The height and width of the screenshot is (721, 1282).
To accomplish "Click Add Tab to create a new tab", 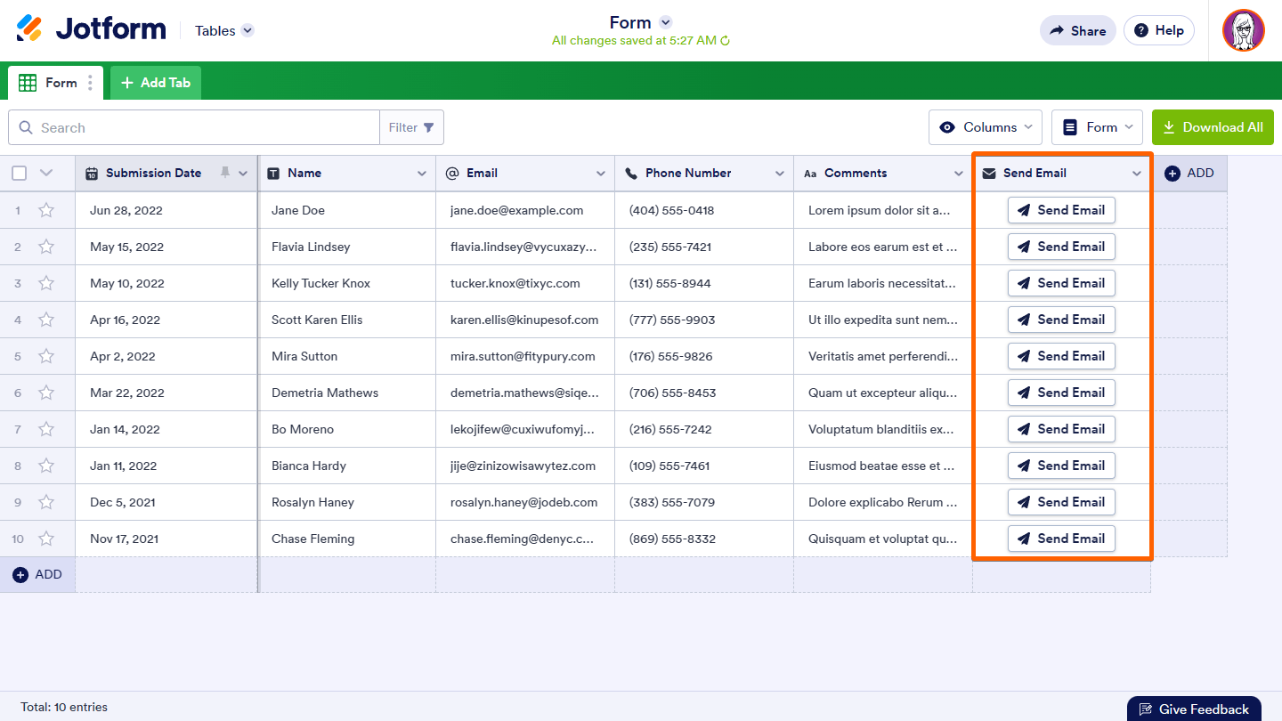I will click(155, 82).
